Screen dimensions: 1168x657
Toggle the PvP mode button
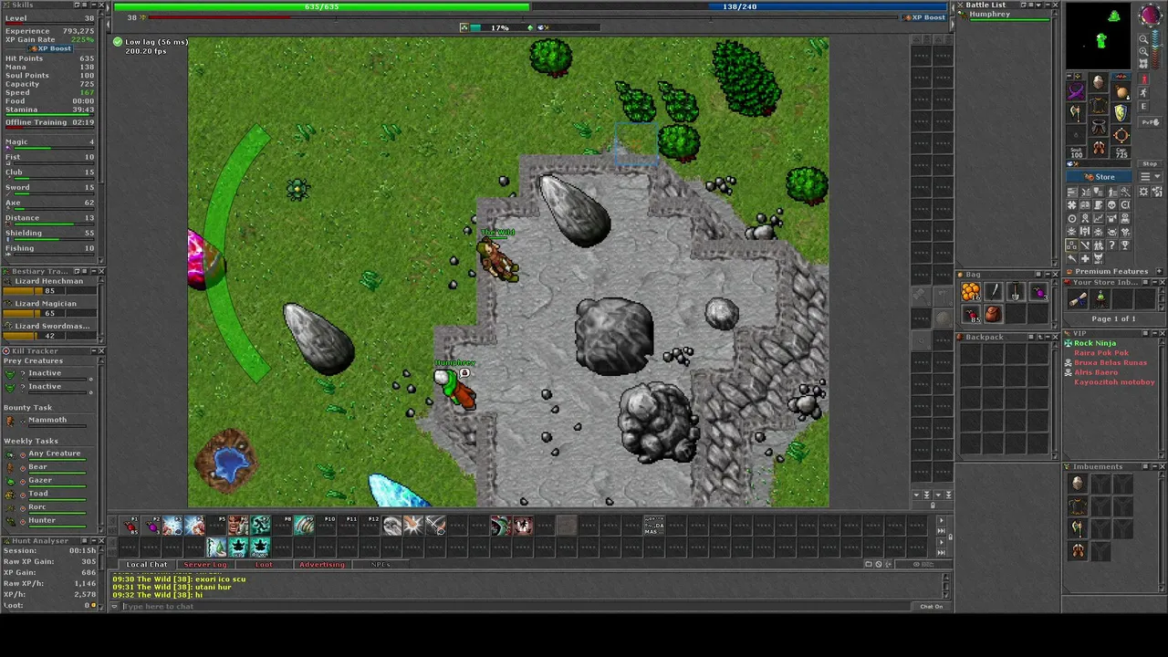point(1150,121)
